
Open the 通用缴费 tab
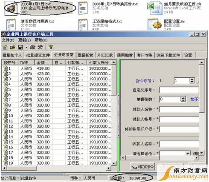click(125, 55)
